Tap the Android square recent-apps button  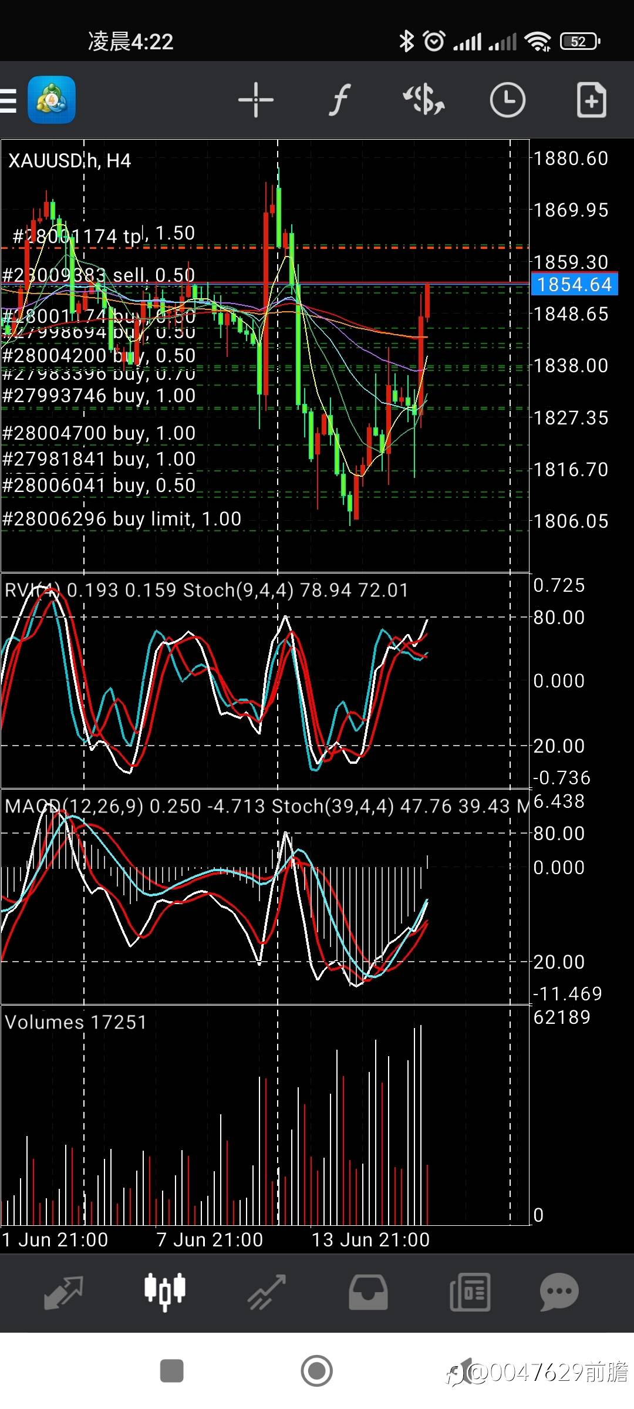172,1371
